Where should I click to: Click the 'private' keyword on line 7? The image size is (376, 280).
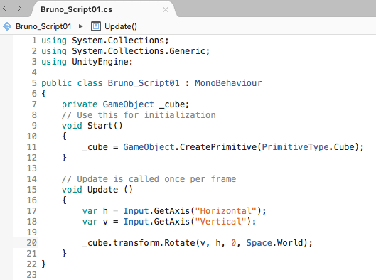80,104
